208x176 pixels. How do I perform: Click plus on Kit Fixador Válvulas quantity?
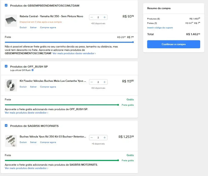coord(105,82)
